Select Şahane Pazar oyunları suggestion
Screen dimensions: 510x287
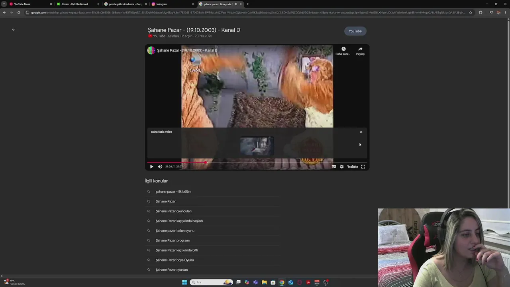[x=172, y=270]
